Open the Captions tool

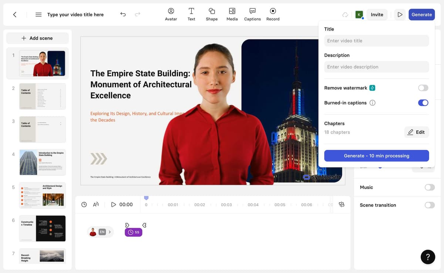[252, 14]
